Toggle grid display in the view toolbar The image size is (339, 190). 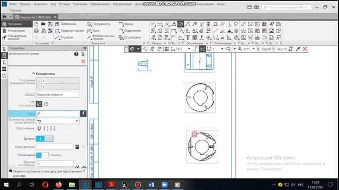click(166, 49)
